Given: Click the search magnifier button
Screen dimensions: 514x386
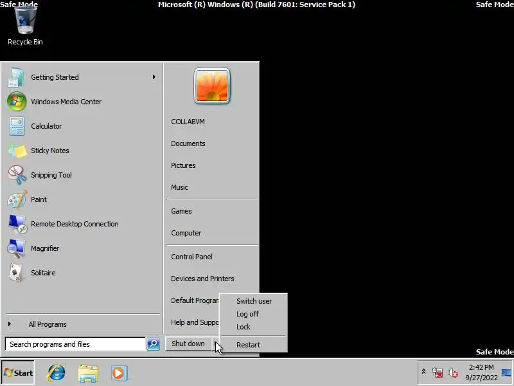Looking at the screenshot, I should 153,344.
